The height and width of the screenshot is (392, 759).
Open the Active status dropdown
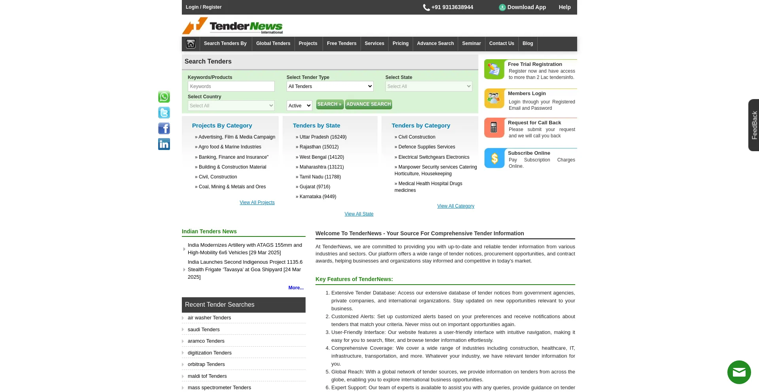299,106
